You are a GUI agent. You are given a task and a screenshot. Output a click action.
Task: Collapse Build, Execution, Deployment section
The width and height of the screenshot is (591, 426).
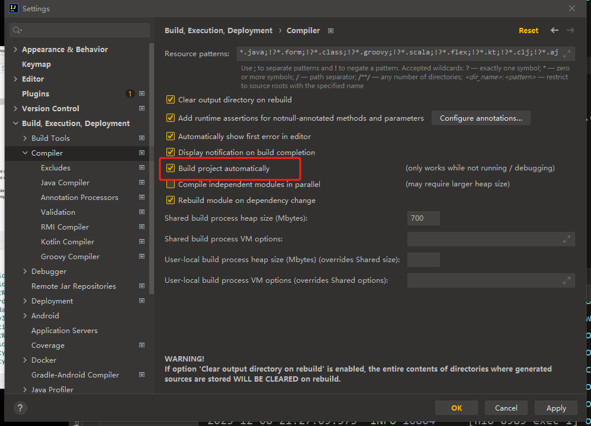15,123
